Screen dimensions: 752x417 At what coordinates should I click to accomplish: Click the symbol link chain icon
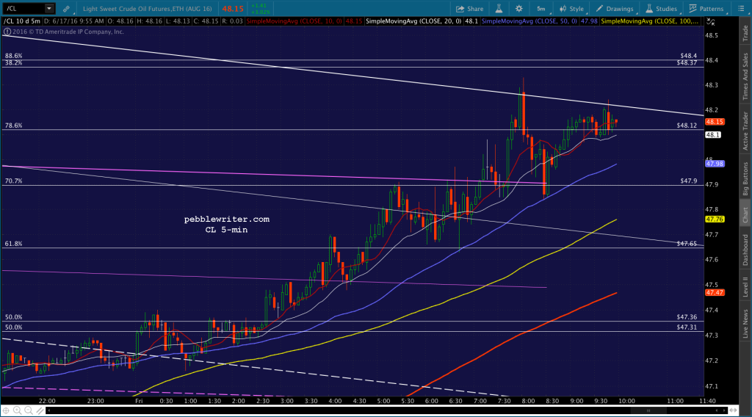pos(66,9)
